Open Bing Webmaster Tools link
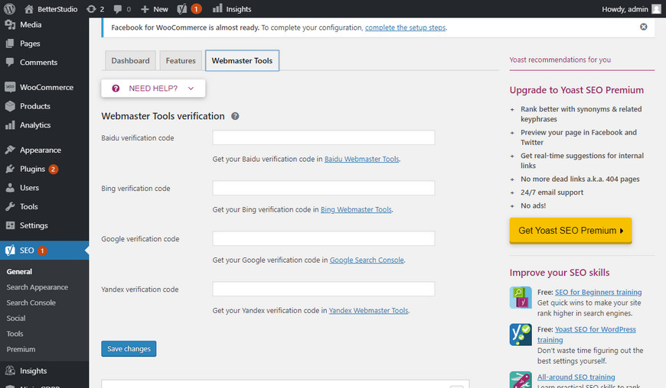The image size is (666, 388). click(x=356, y=209)
